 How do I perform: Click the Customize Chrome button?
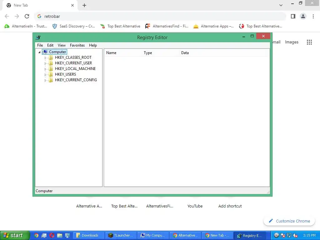coord(289,221)
